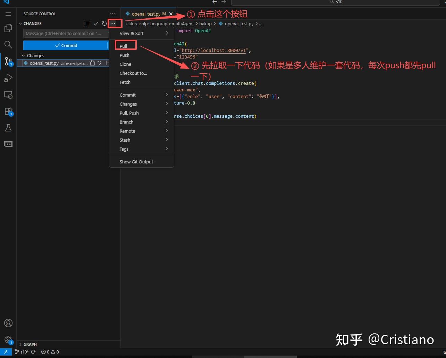The height and width of the screenshot is (358, 446).
Task: Close the openai_test.py editor tab
Action: point(171,14)
